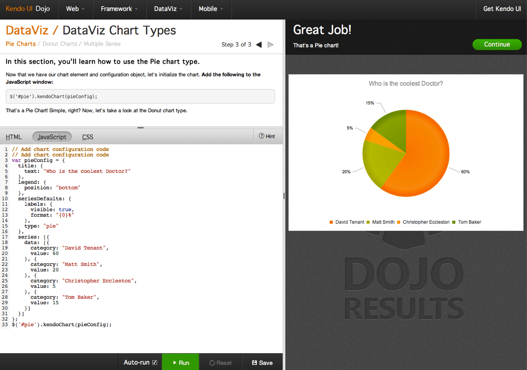Click Get Kendo UI link
The image size is (527, 370).
[502, 9]
